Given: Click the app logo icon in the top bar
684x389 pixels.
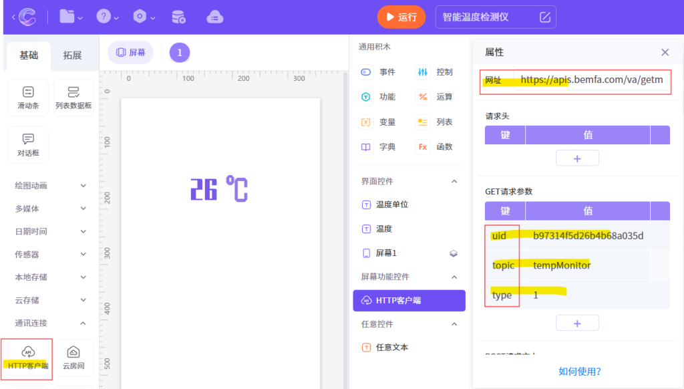Looking at the screenshot, I should click(x=27, y=17).
